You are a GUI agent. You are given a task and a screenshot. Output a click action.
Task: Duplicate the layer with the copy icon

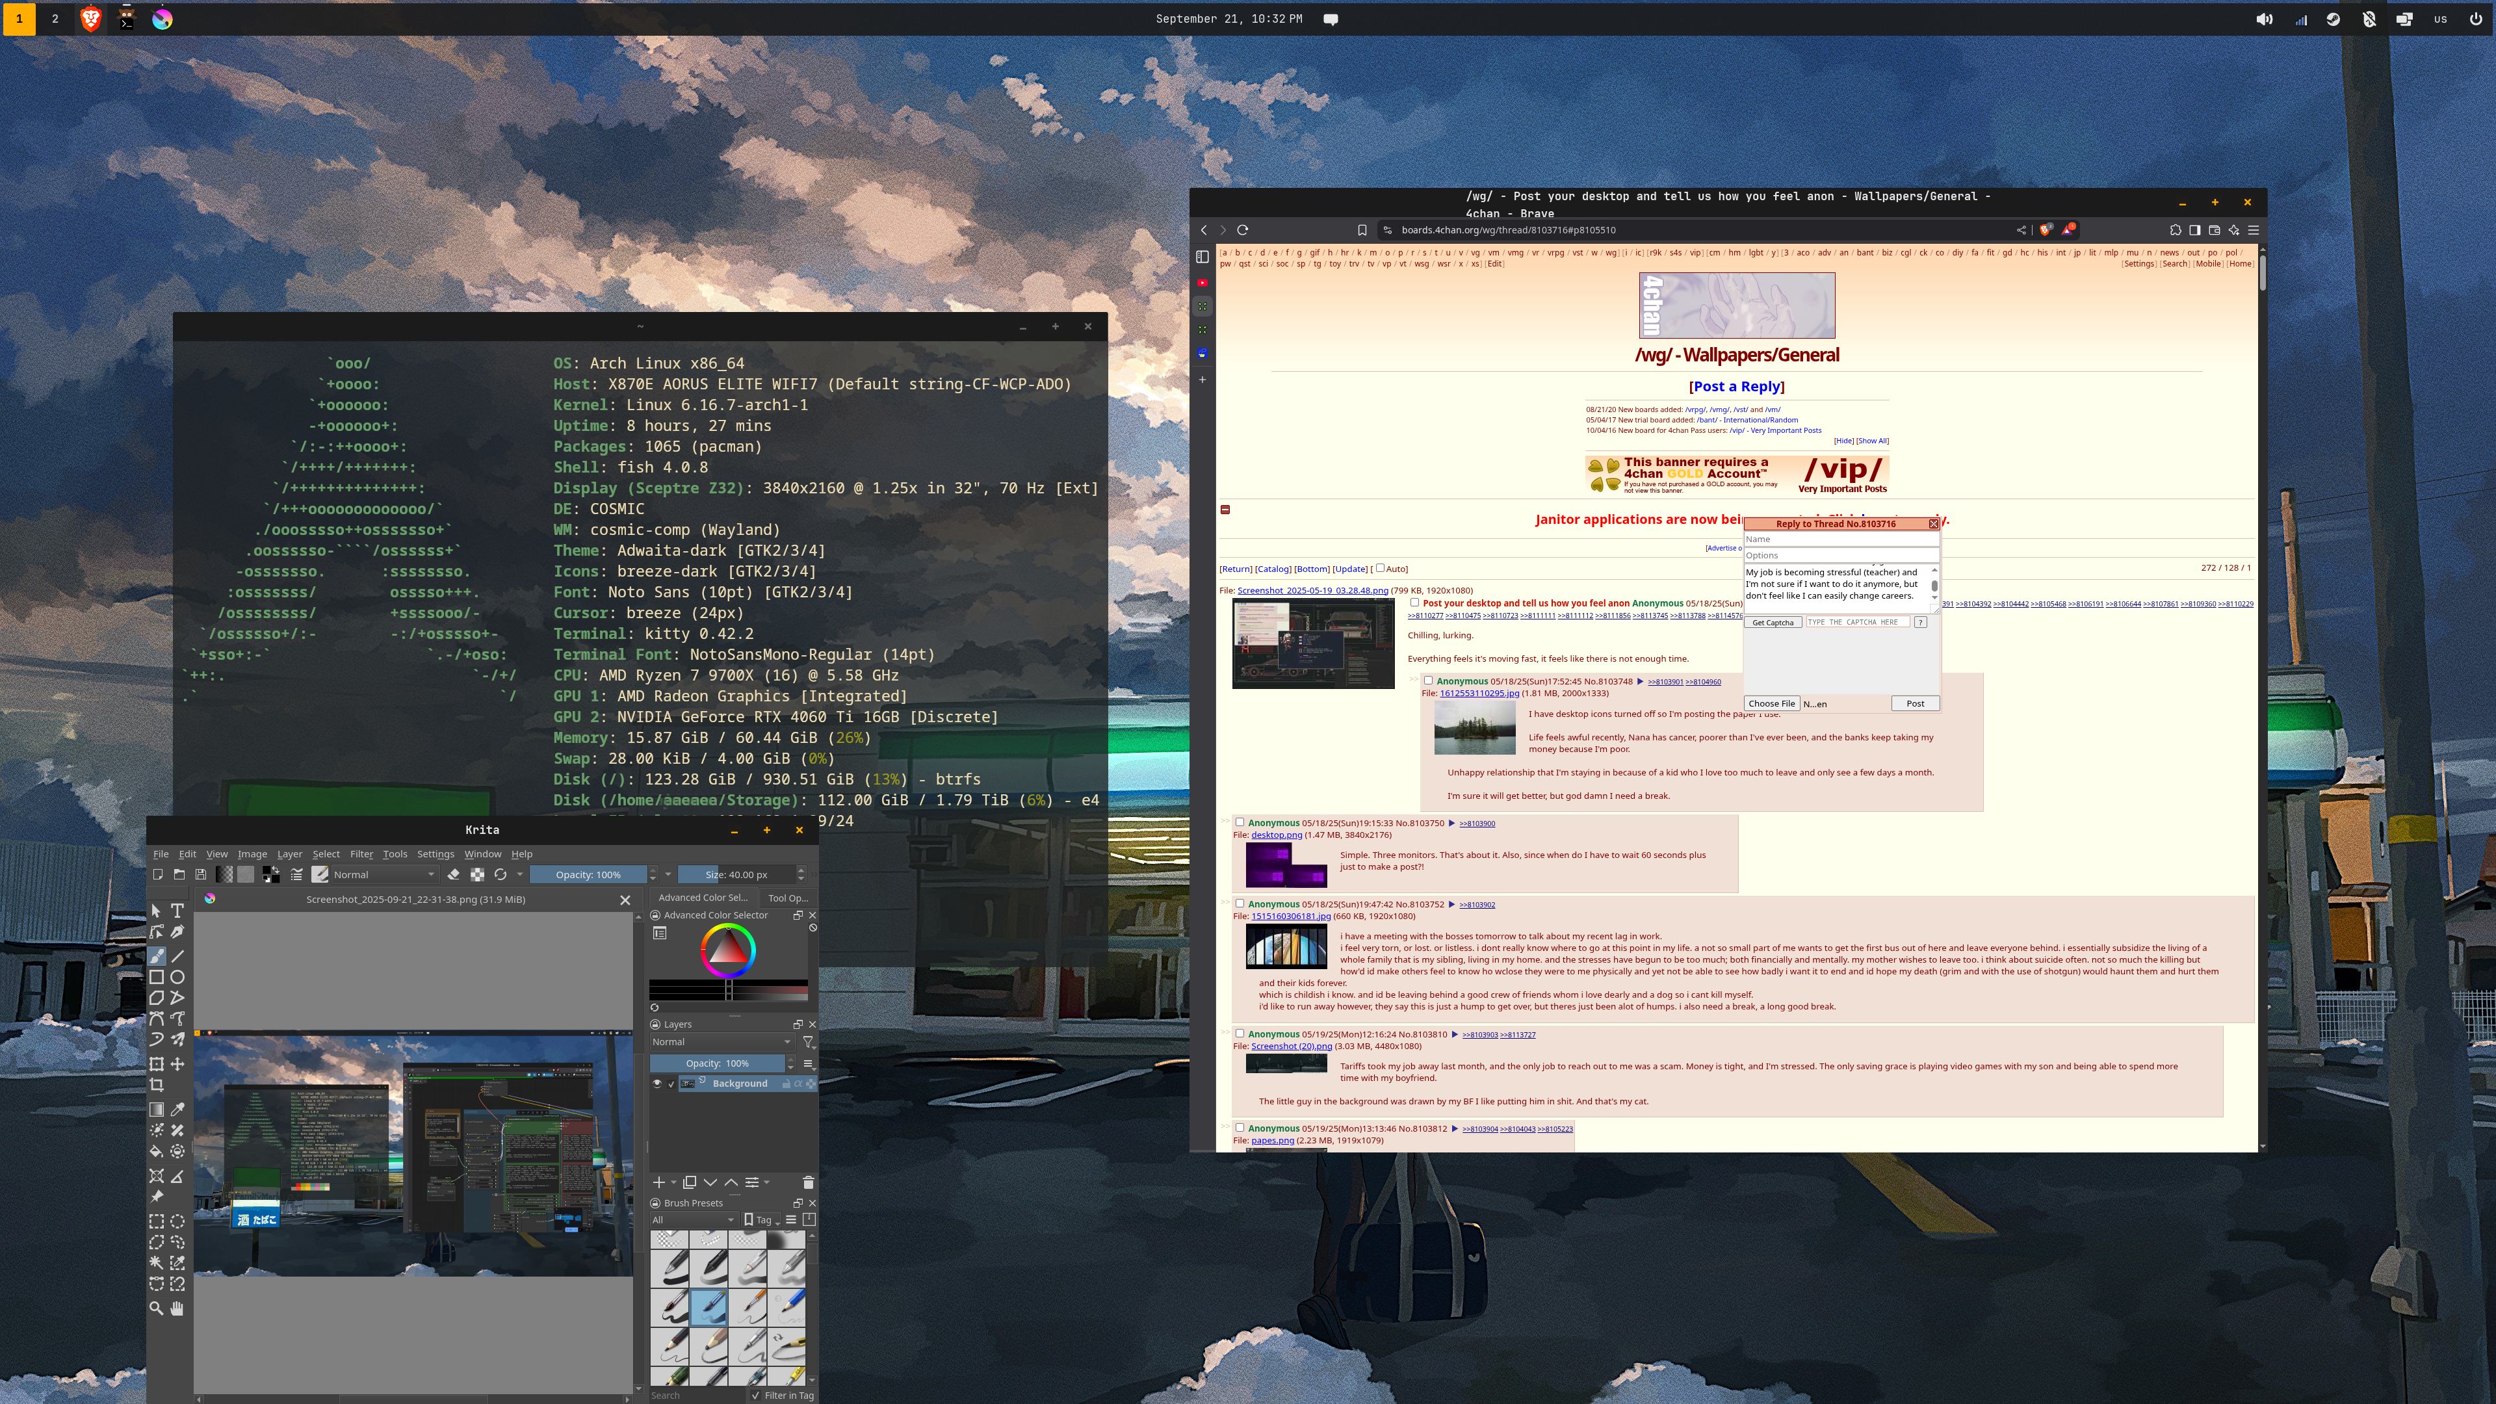(690, 1182)
